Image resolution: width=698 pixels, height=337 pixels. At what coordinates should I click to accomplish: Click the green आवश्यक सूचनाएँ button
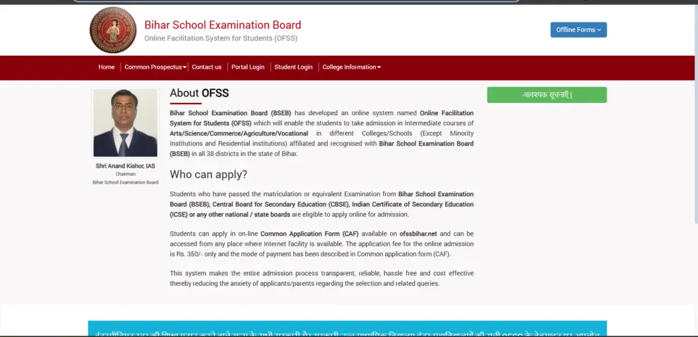pos(547,95)
